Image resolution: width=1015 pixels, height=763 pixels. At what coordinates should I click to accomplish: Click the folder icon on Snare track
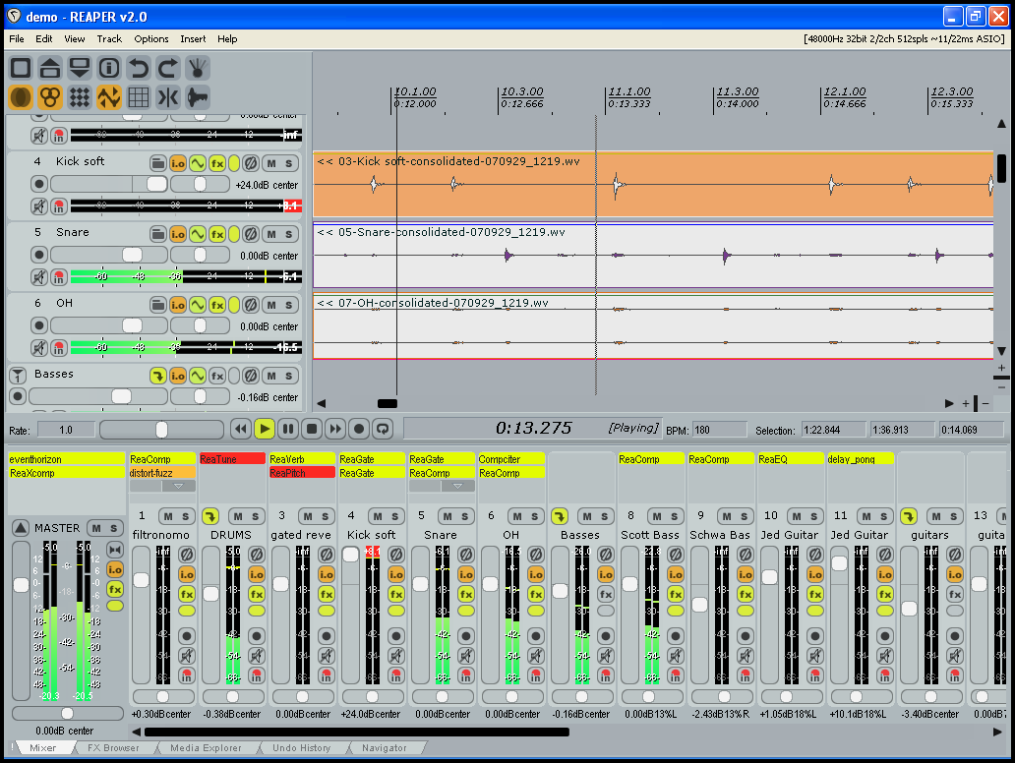(x=158, y=234)
